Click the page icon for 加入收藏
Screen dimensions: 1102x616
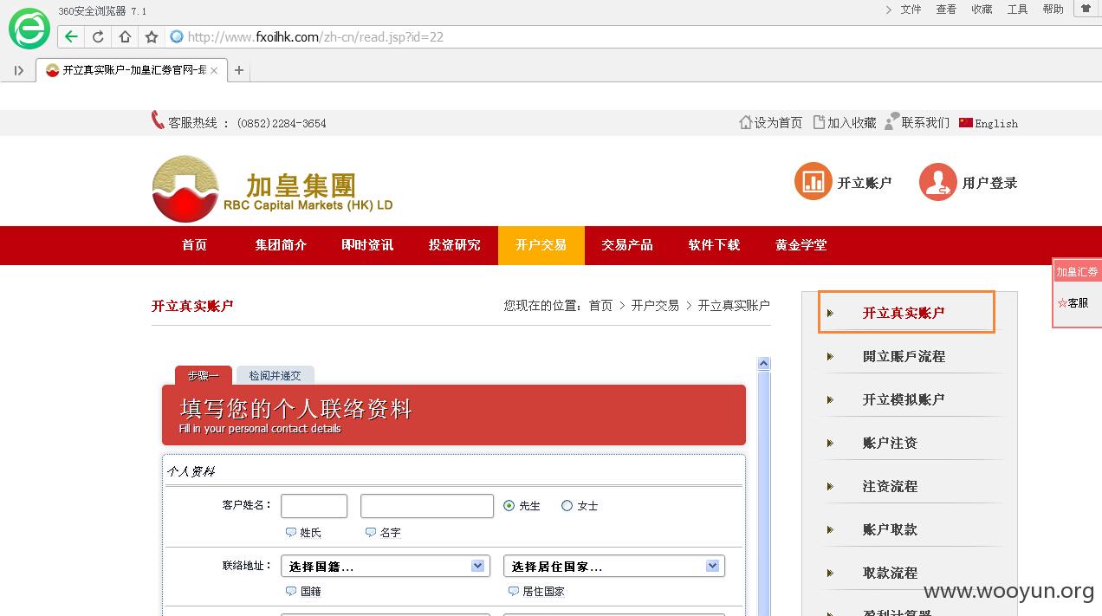[x=819, y=122]
